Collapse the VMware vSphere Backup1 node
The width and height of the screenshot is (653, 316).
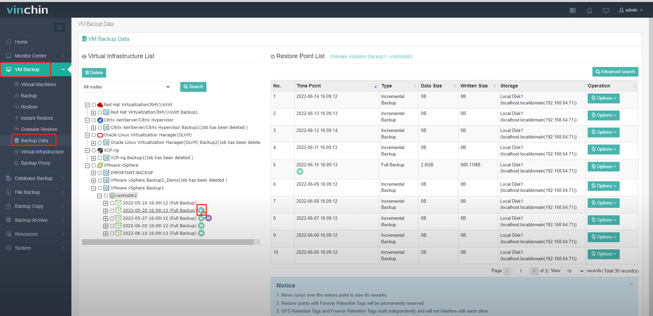coord(93,188)
